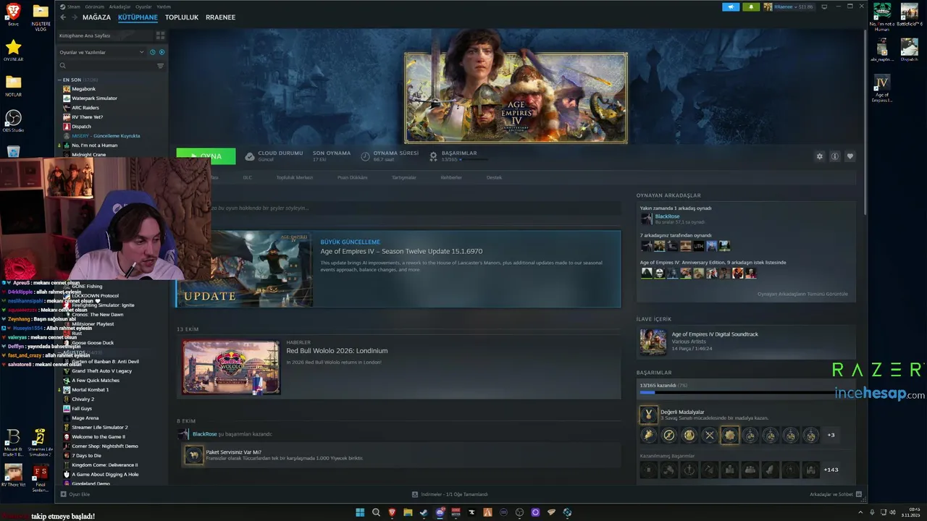Go forward with the right arrow
Viewport: 927px width, 521px height.
click(x=74, y=17)
